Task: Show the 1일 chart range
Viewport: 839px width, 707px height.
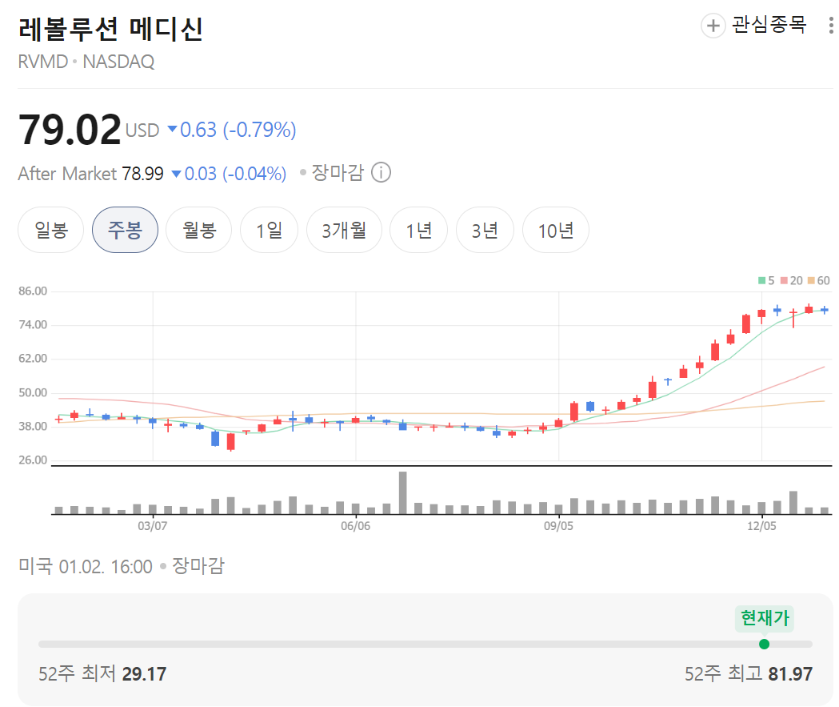Action: 270,230
